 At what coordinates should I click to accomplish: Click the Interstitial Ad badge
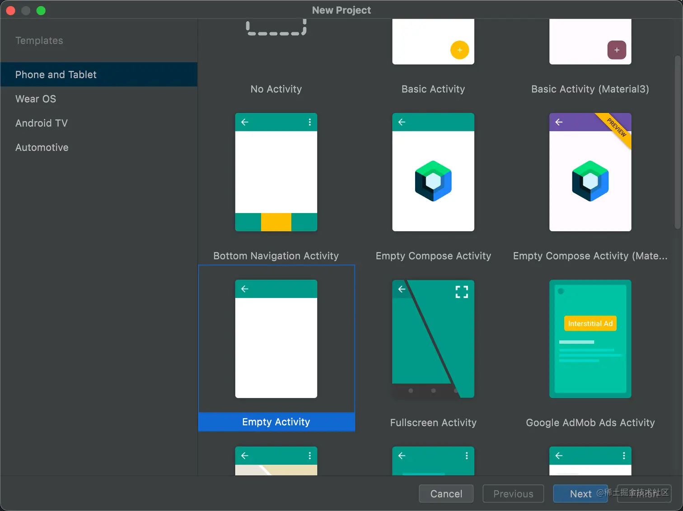pos(590,323)
